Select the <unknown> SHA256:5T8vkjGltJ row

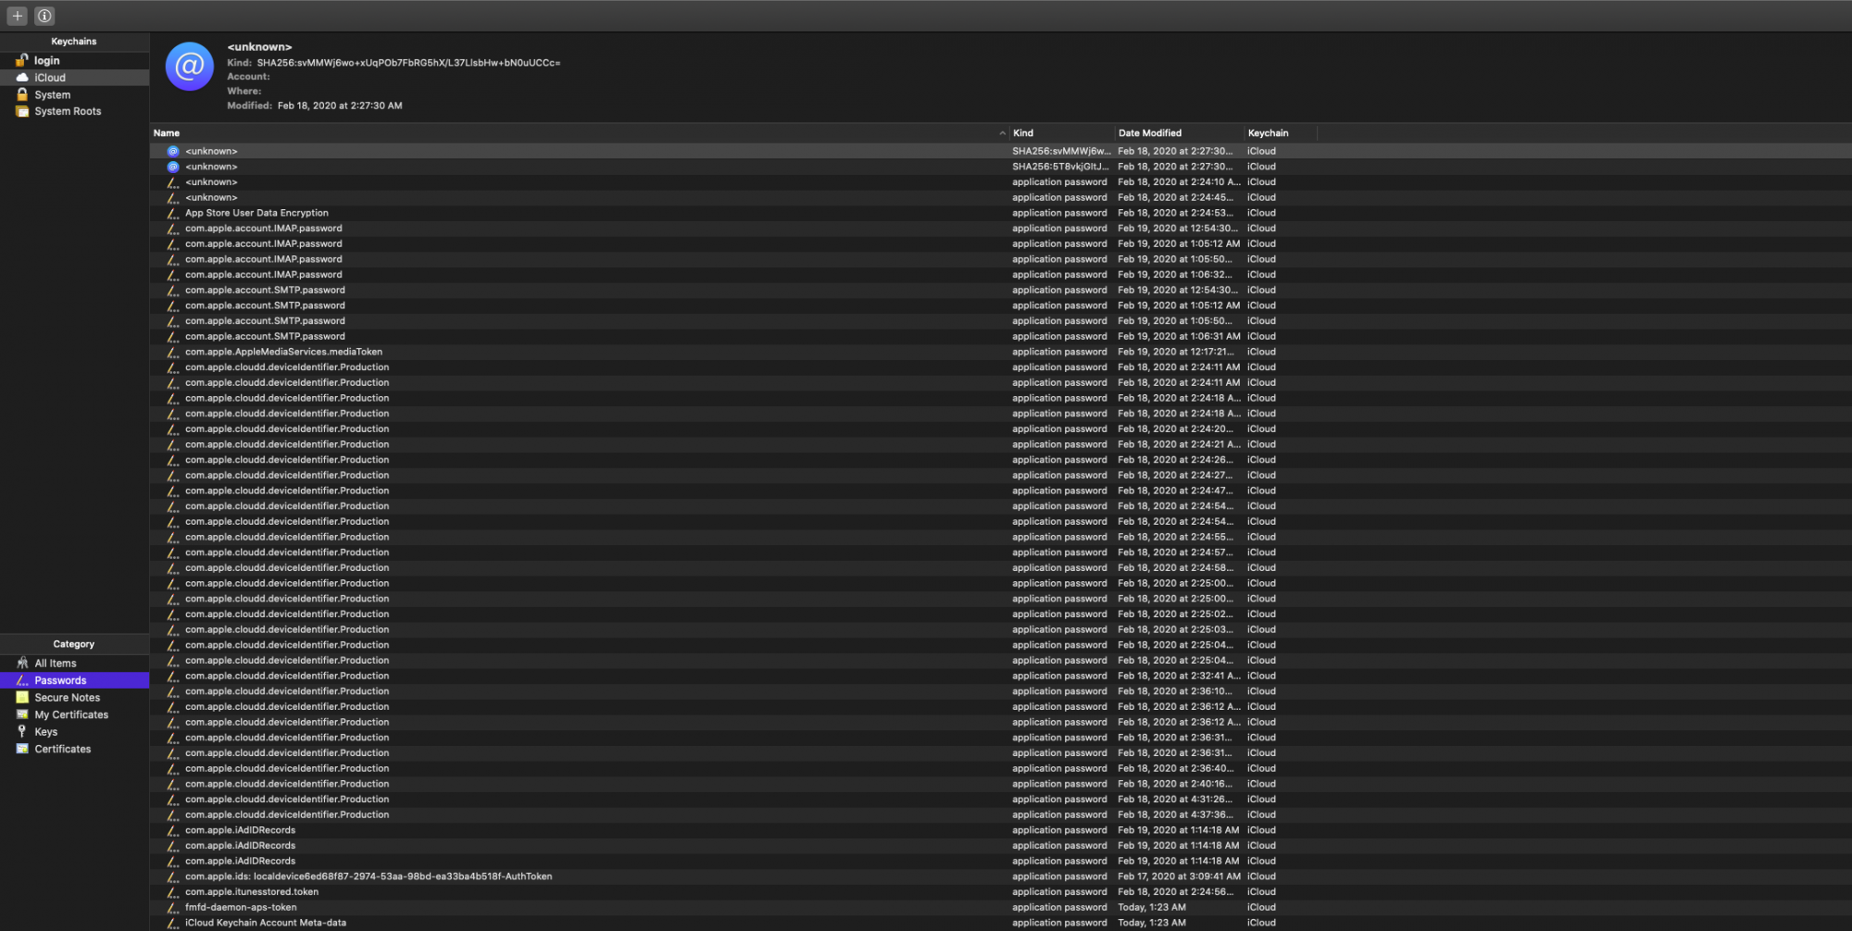click(1000, 167)
